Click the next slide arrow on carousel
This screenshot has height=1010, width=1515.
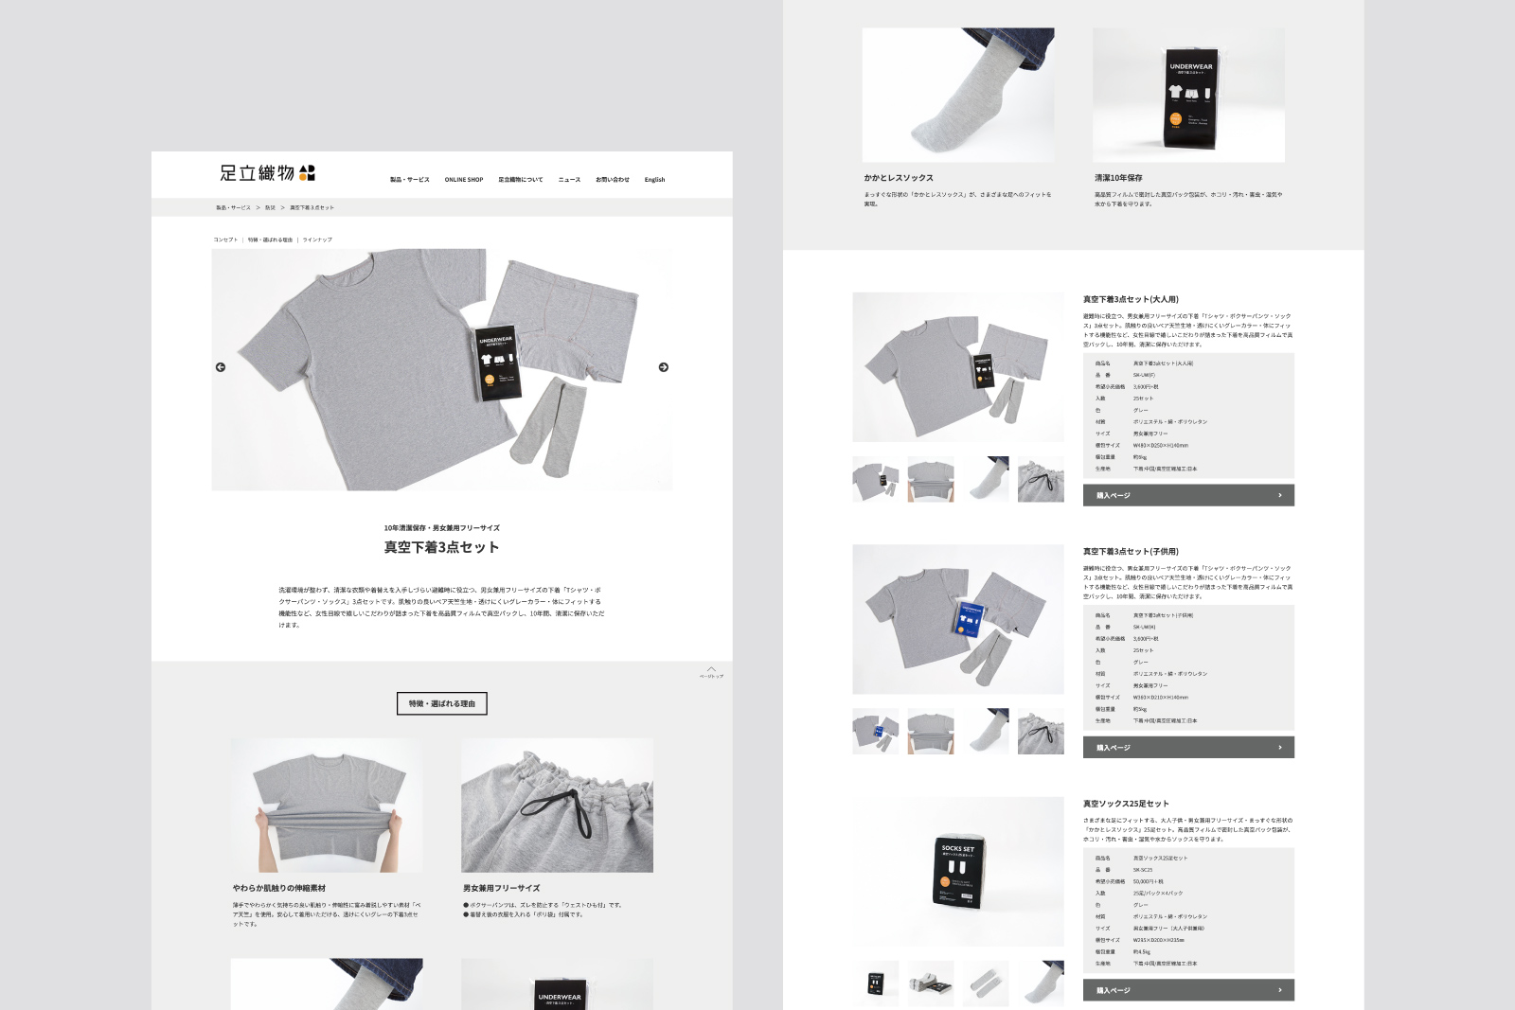[664, 367]
